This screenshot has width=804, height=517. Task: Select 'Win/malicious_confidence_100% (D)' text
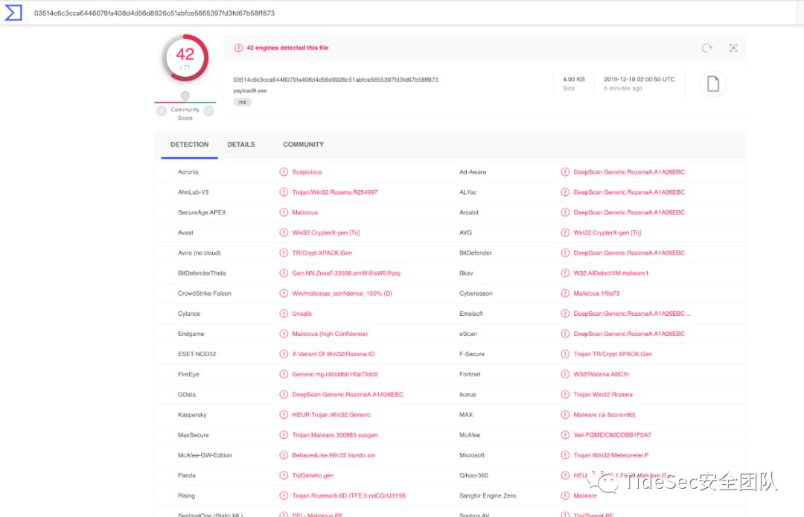click(x=342, y=294)
